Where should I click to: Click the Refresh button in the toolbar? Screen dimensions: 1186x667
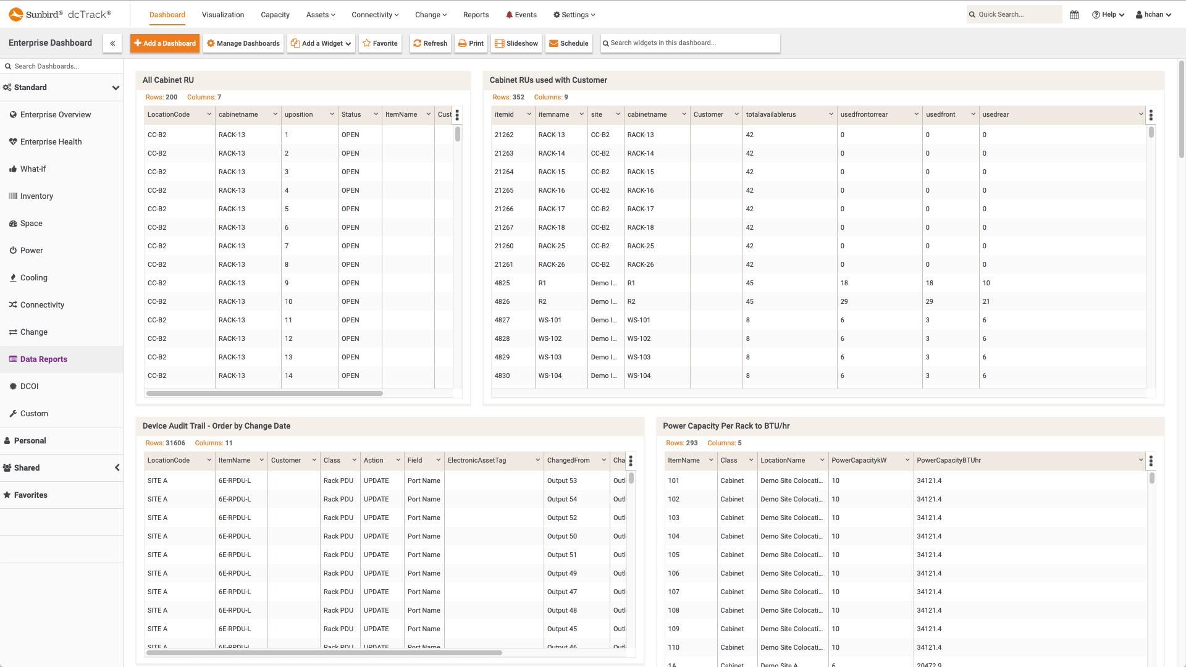click(x=430, y=43)
